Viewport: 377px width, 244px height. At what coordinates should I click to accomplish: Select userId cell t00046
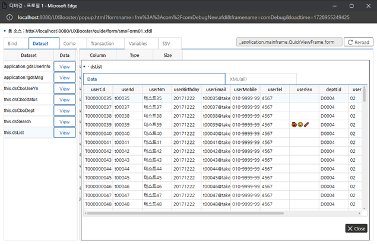pos(128,187)
